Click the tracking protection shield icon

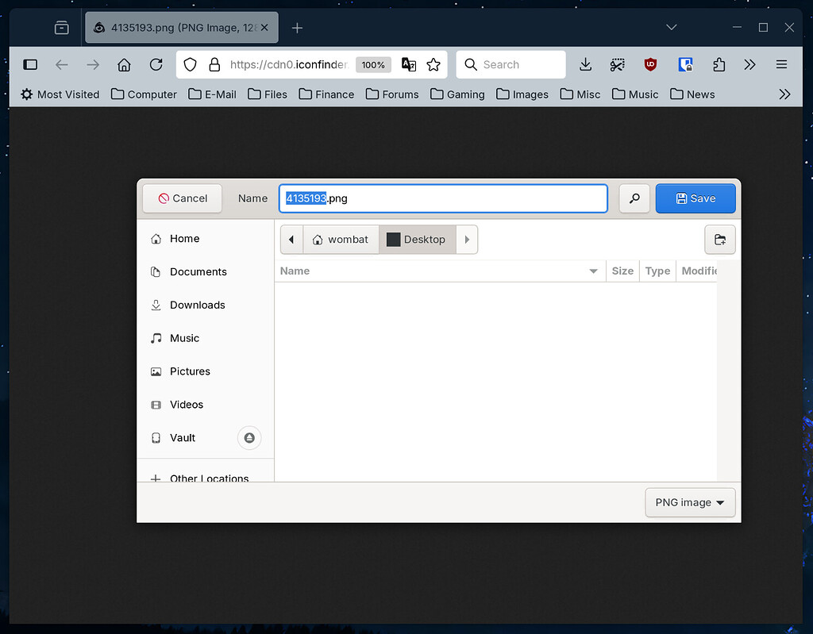pyautogui.click(x=190, y=64)
